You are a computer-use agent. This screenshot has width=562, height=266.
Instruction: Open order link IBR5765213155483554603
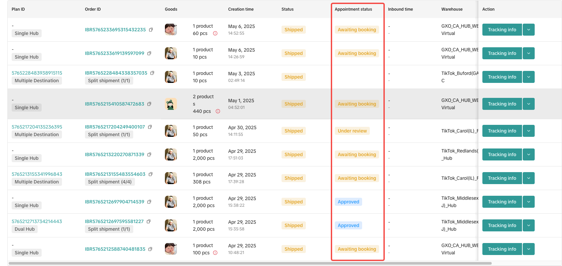[115, 174]
